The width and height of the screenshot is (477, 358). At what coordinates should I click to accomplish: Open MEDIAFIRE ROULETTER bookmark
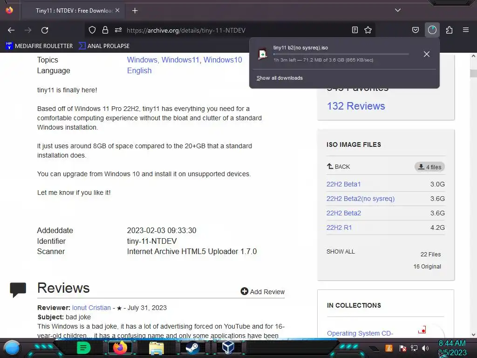39,46
